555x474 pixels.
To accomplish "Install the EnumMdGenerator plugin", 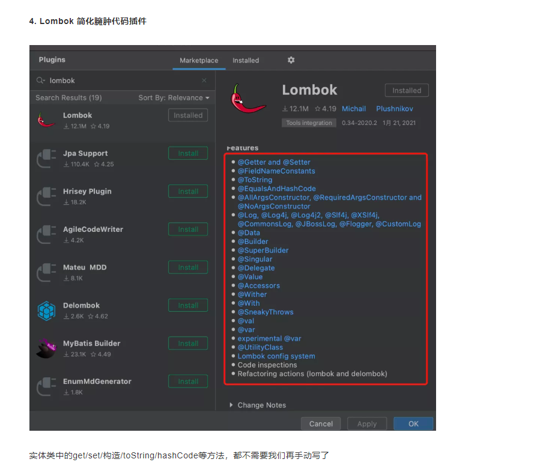I will point(188,381).
